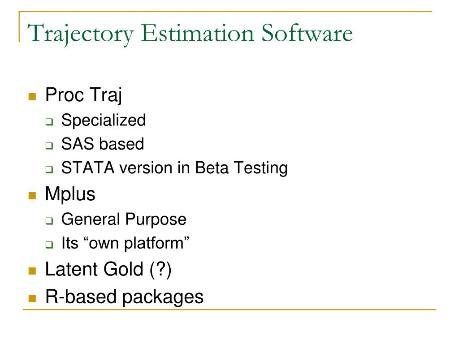The image size is (459, 344).
Task: Click the slide title Trajectory Estimation Software
Action: pos(190,34)
